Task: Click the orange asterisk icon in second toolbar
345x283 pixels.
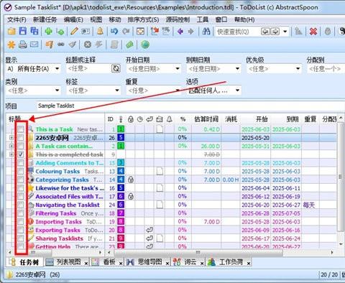Action: tap(11, 45)
